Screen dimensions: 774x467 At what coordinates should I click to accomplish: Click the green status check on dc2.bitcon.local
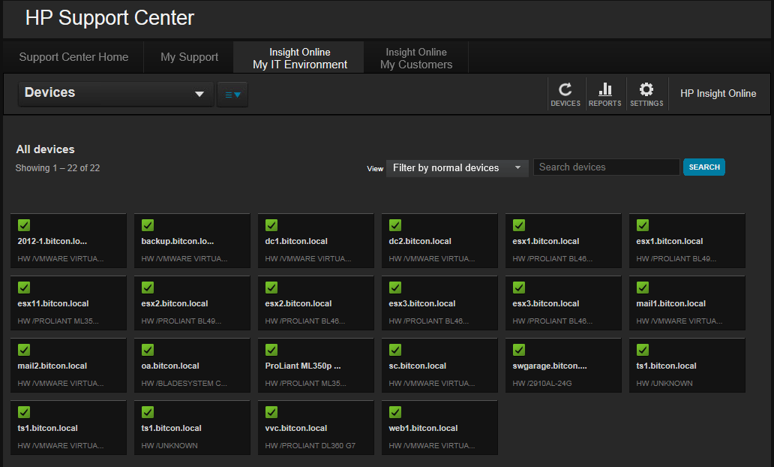395,225
